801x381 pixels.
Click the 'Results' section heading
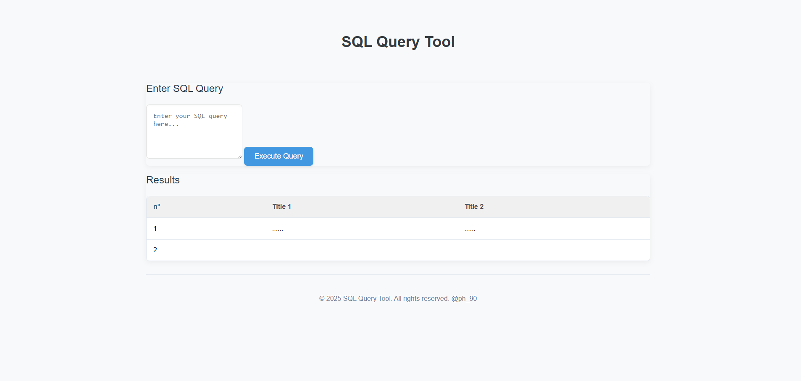coord(163,180)
